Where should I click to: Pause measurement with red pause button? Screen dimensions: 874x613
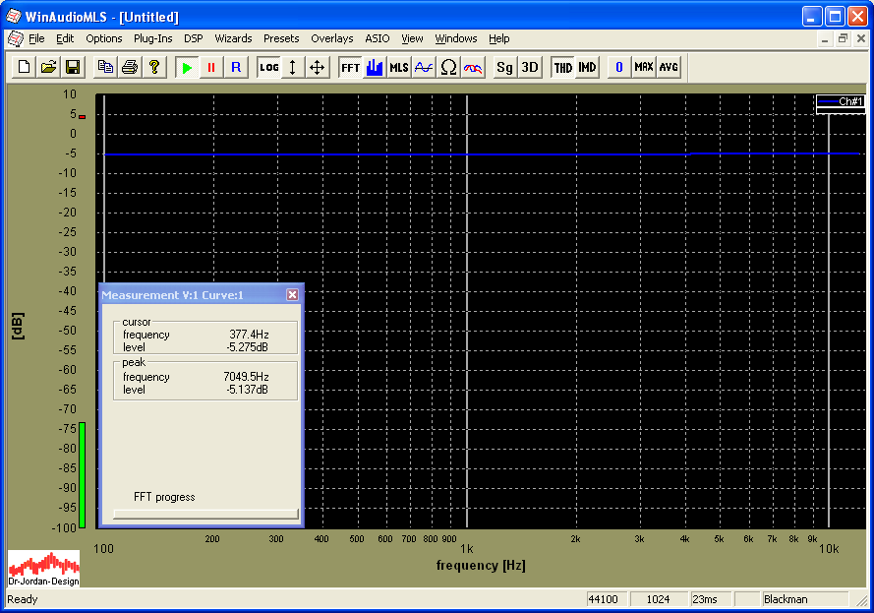click(x=210, y=67)
